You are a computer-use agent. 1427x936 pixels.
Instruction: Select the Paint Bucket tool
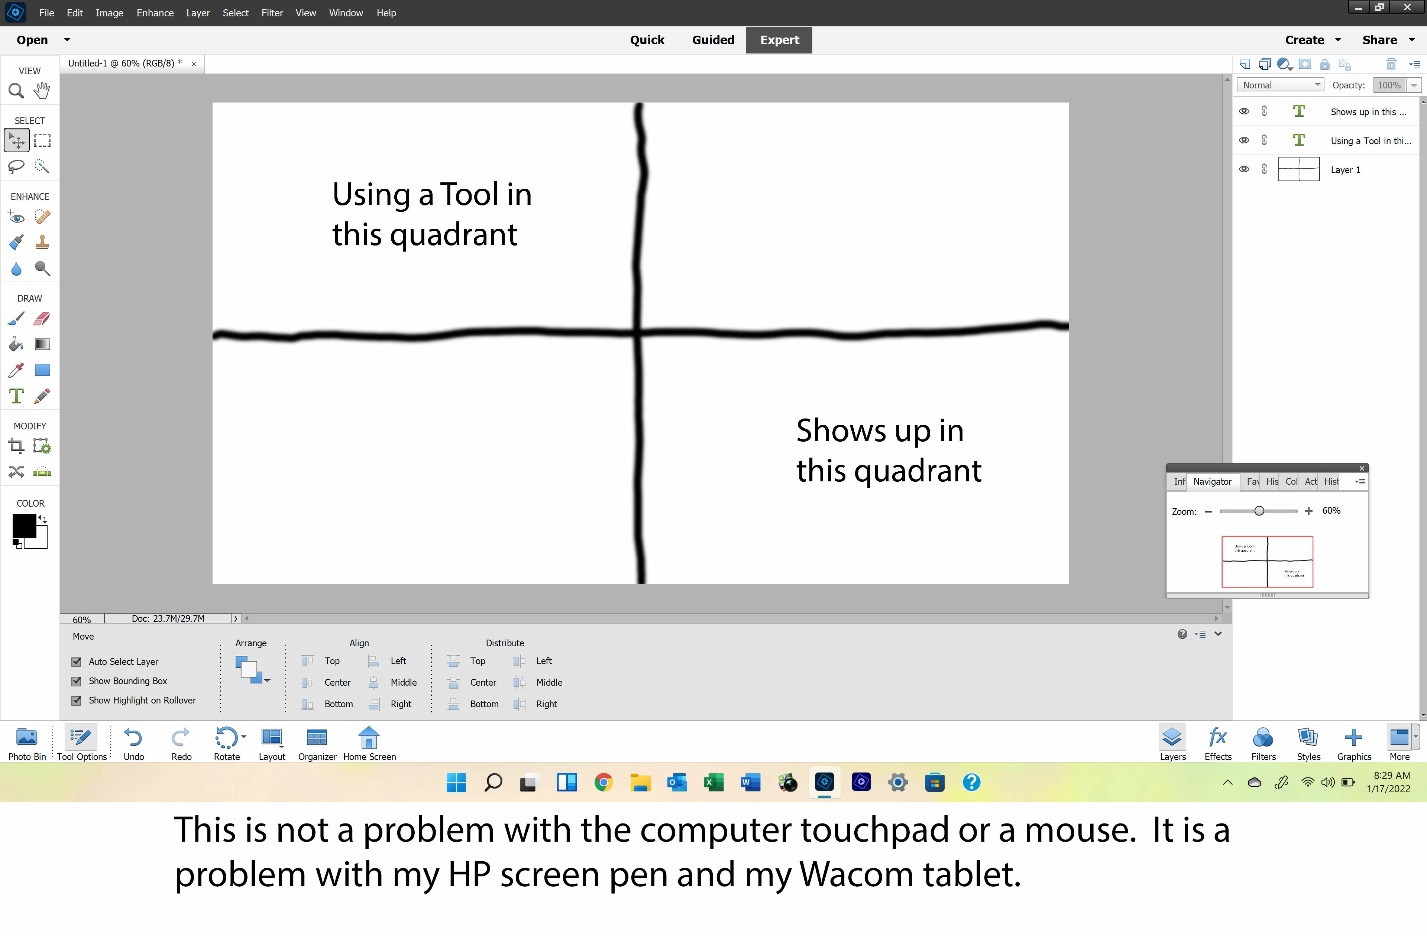point(16,344)
